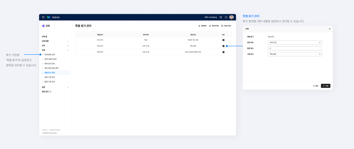Select 출장 기준 관리 in sidebar
Image resolution: width=354 pixels, height=149 pixels.
coord(50,82)
